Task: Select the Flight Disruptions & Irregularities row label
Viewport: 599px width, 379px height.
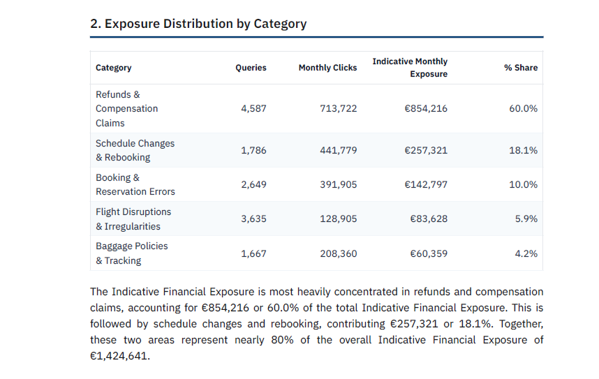Action: point(133,218)
